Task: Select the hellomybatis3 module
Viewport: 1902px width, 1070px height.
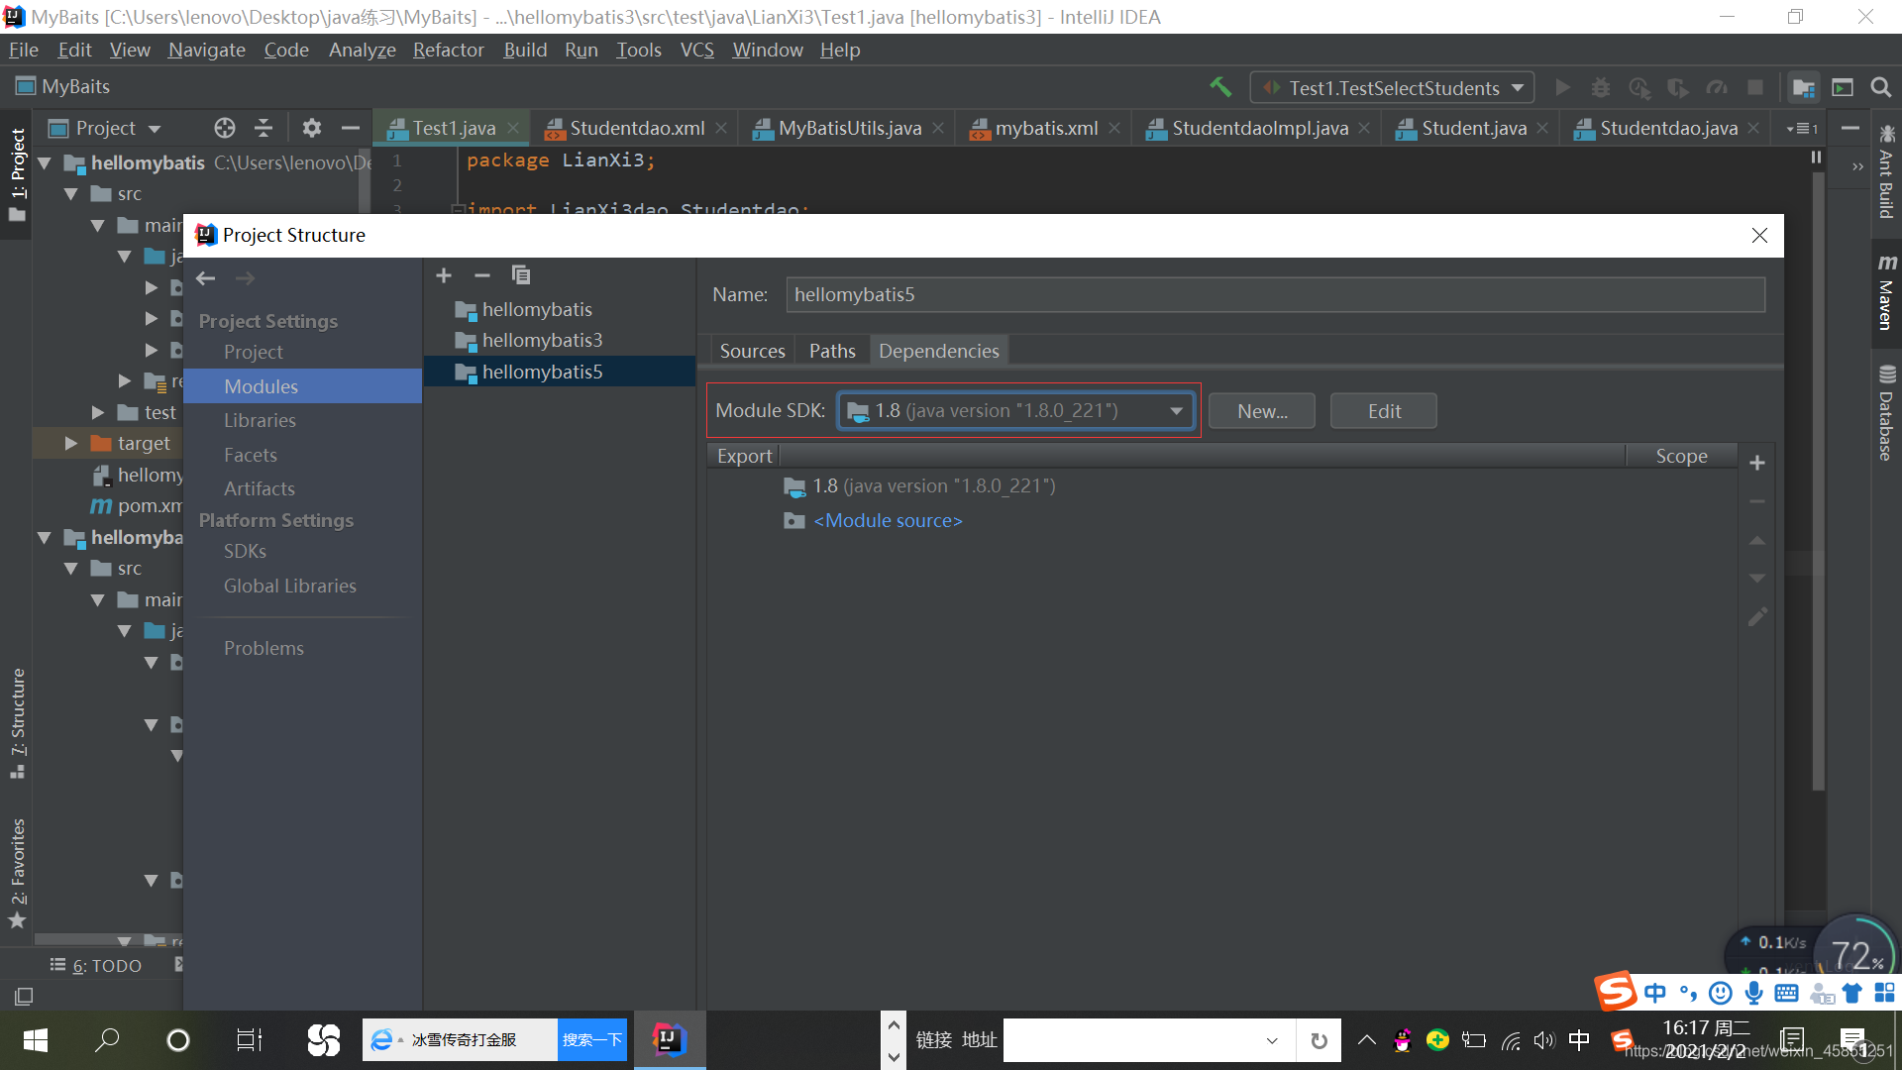Action: (542, 340)
